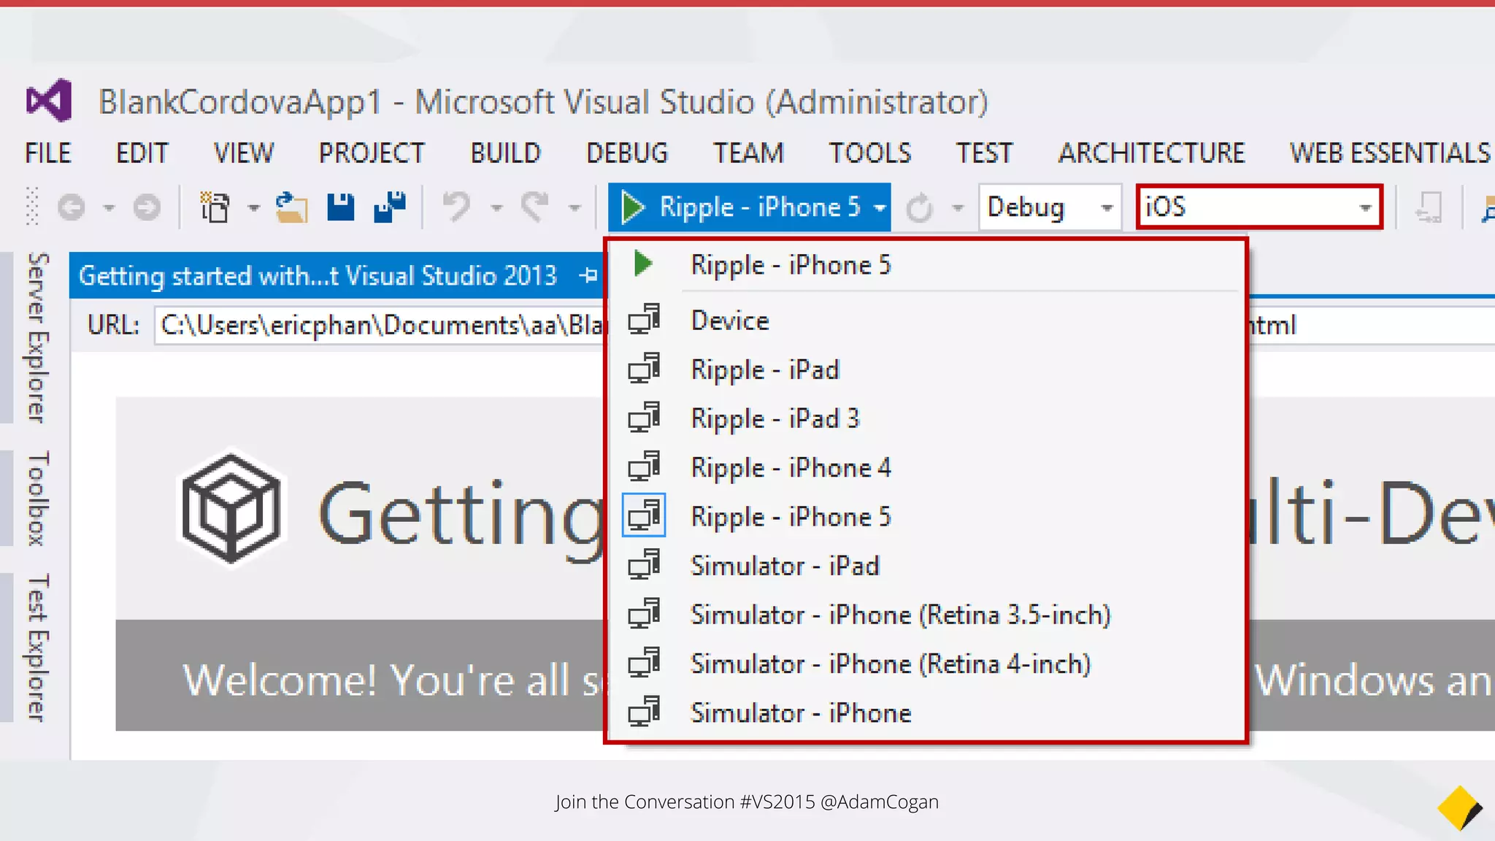Open the EDIT menu
Screen dimensions: 1495x841
click(x=142, y=153)
